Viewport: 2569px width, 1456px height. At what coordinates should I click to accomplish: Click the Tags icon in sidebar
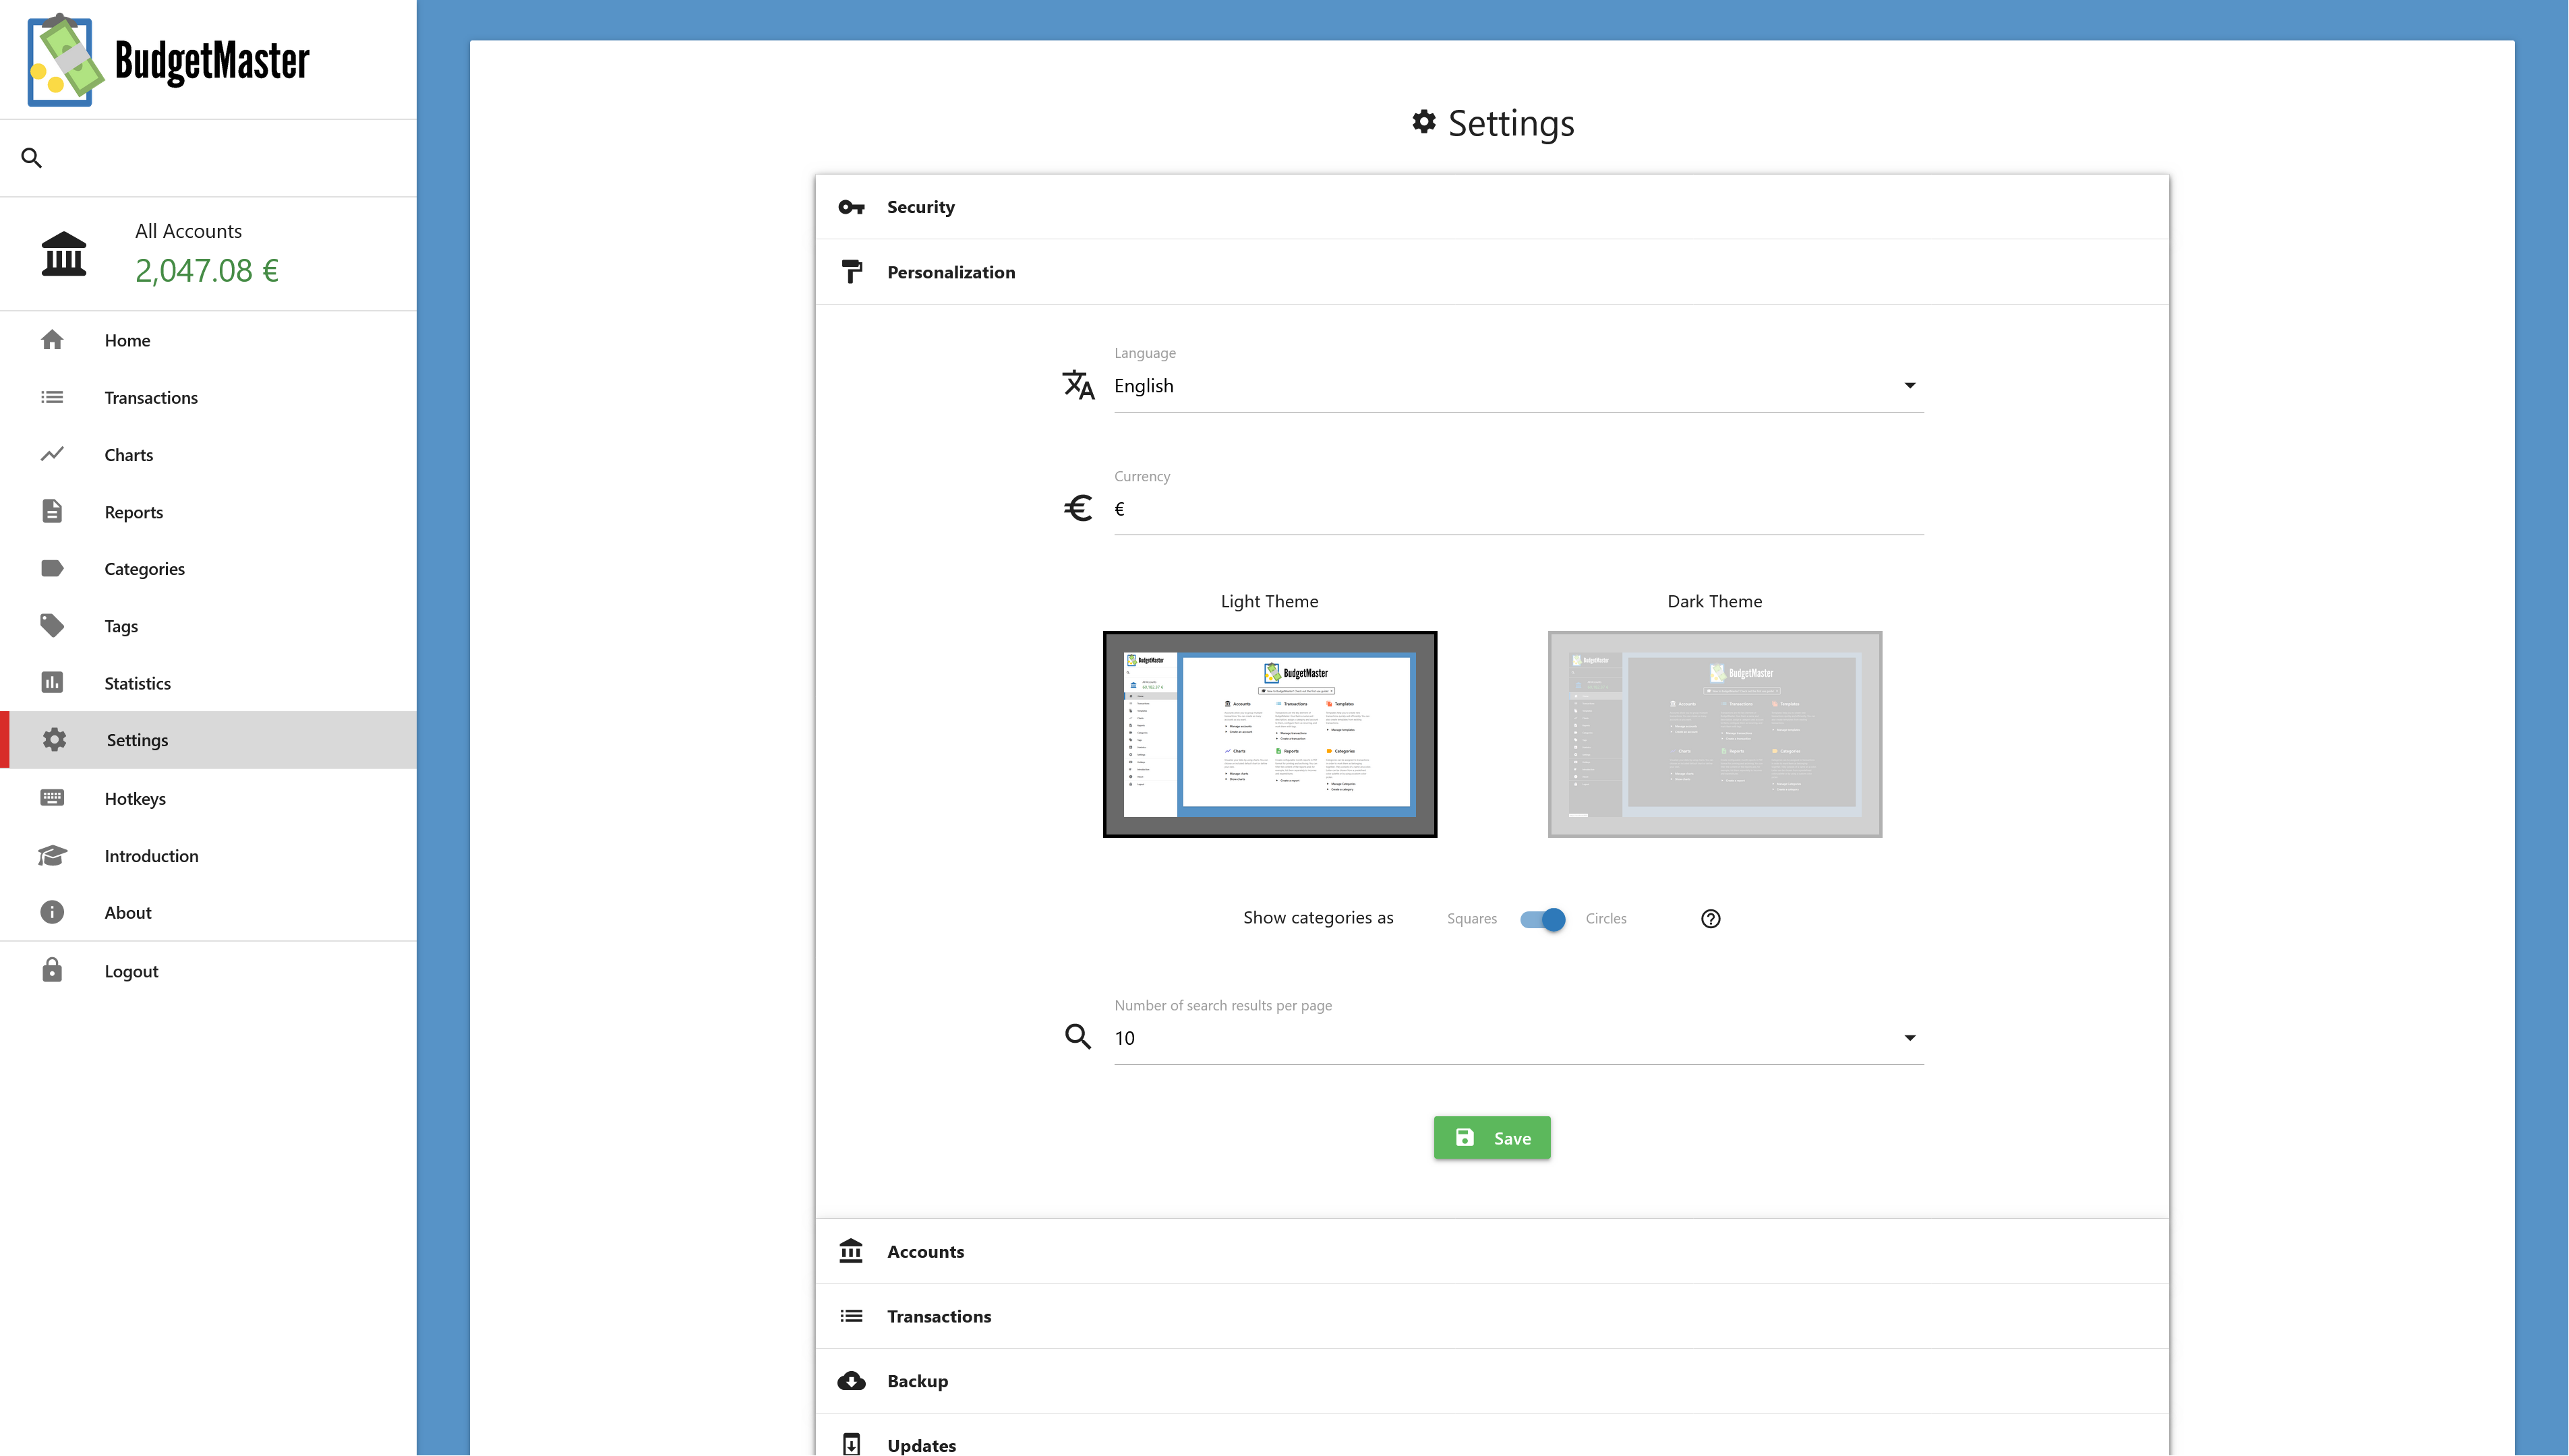tap(52, 625)
